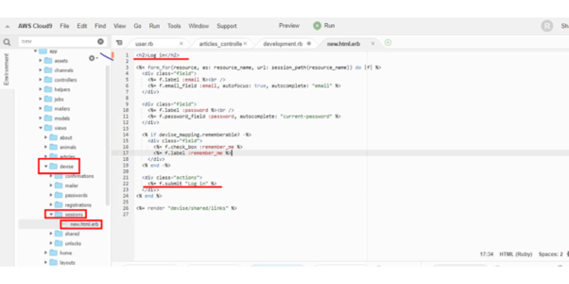
Task: Select the layouts folder
Action: [68, 263]
